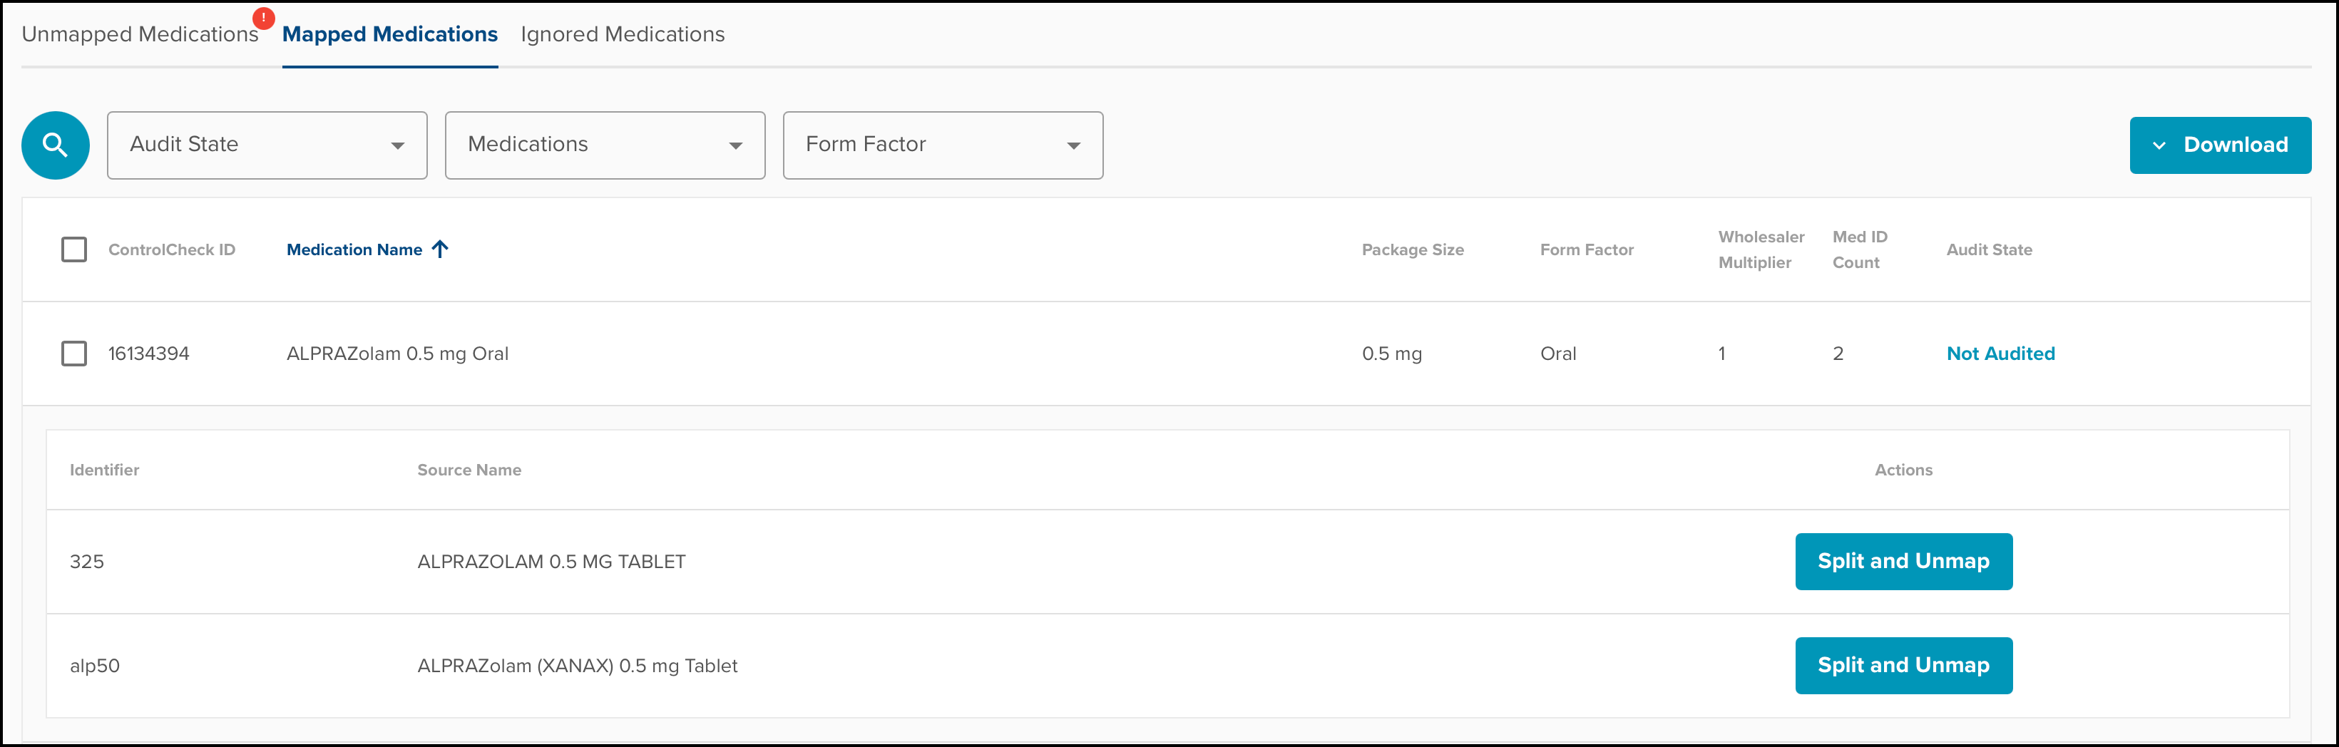Sort by the Medication Name column header
The height and width of the screenshot is (747, 2339).
354,249
